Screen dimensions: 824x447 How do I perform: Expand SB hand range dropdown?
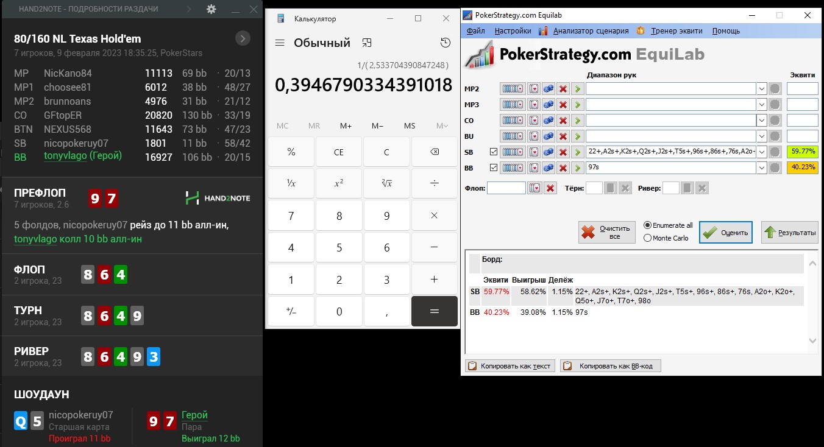tap(761, 152)
